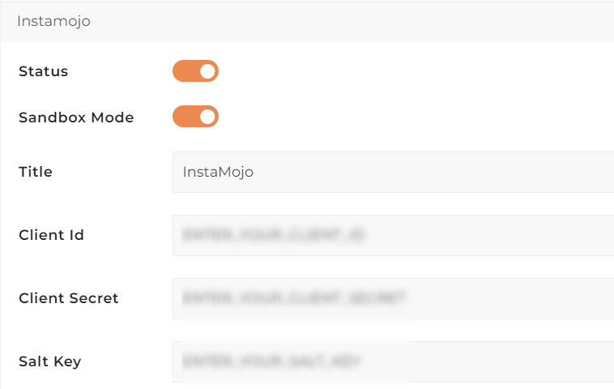Click the white knob on Status toggle
614x389 pixels.
(208, 71)
